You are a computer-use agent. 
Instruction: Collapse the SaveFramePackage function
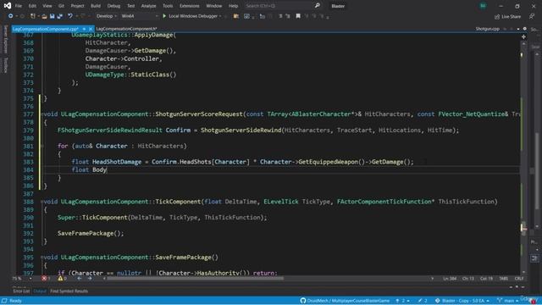pyautogui.click(x=42, y=258)
